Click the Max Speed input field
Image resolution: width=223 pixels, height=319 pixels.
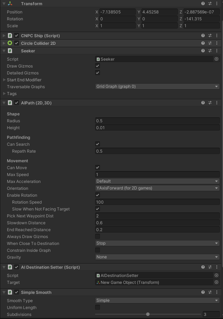point(157,174)
